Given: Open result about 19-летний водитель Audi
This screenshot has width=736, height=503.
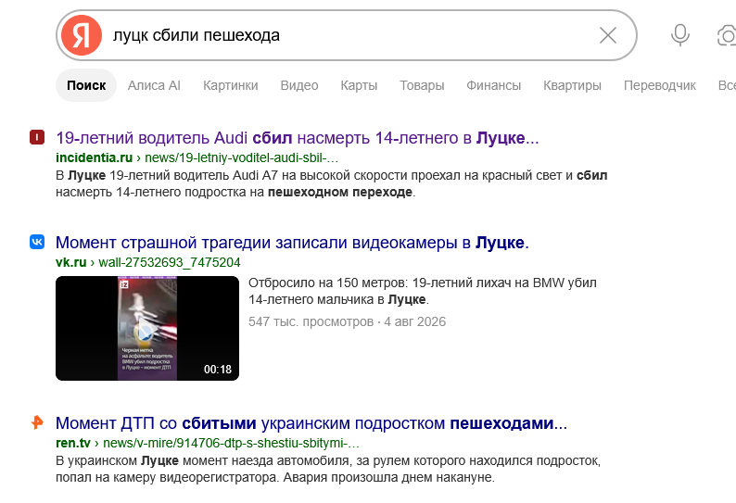Looking at the screenshot, I should coord(298,138).
